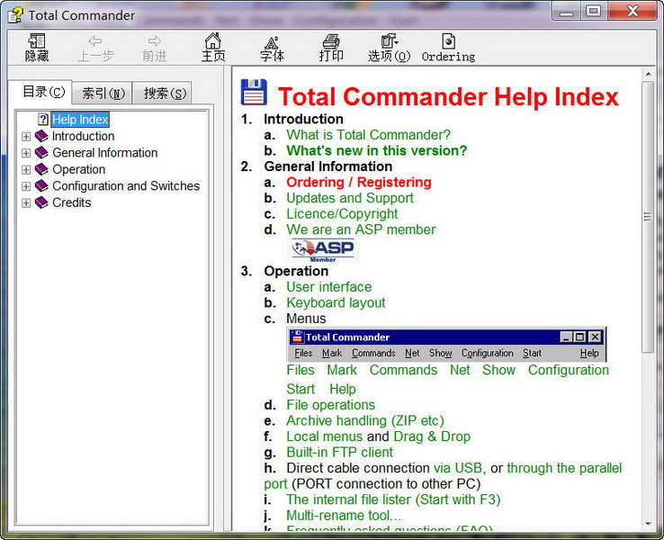Expand the Operation tree node

coord(26,170)
